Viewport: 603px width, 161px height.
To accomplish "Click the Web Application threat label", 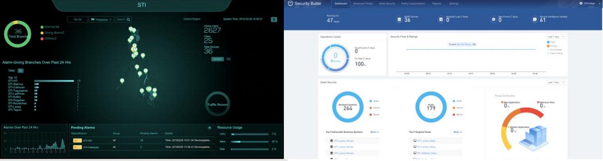I will (511, 102).
